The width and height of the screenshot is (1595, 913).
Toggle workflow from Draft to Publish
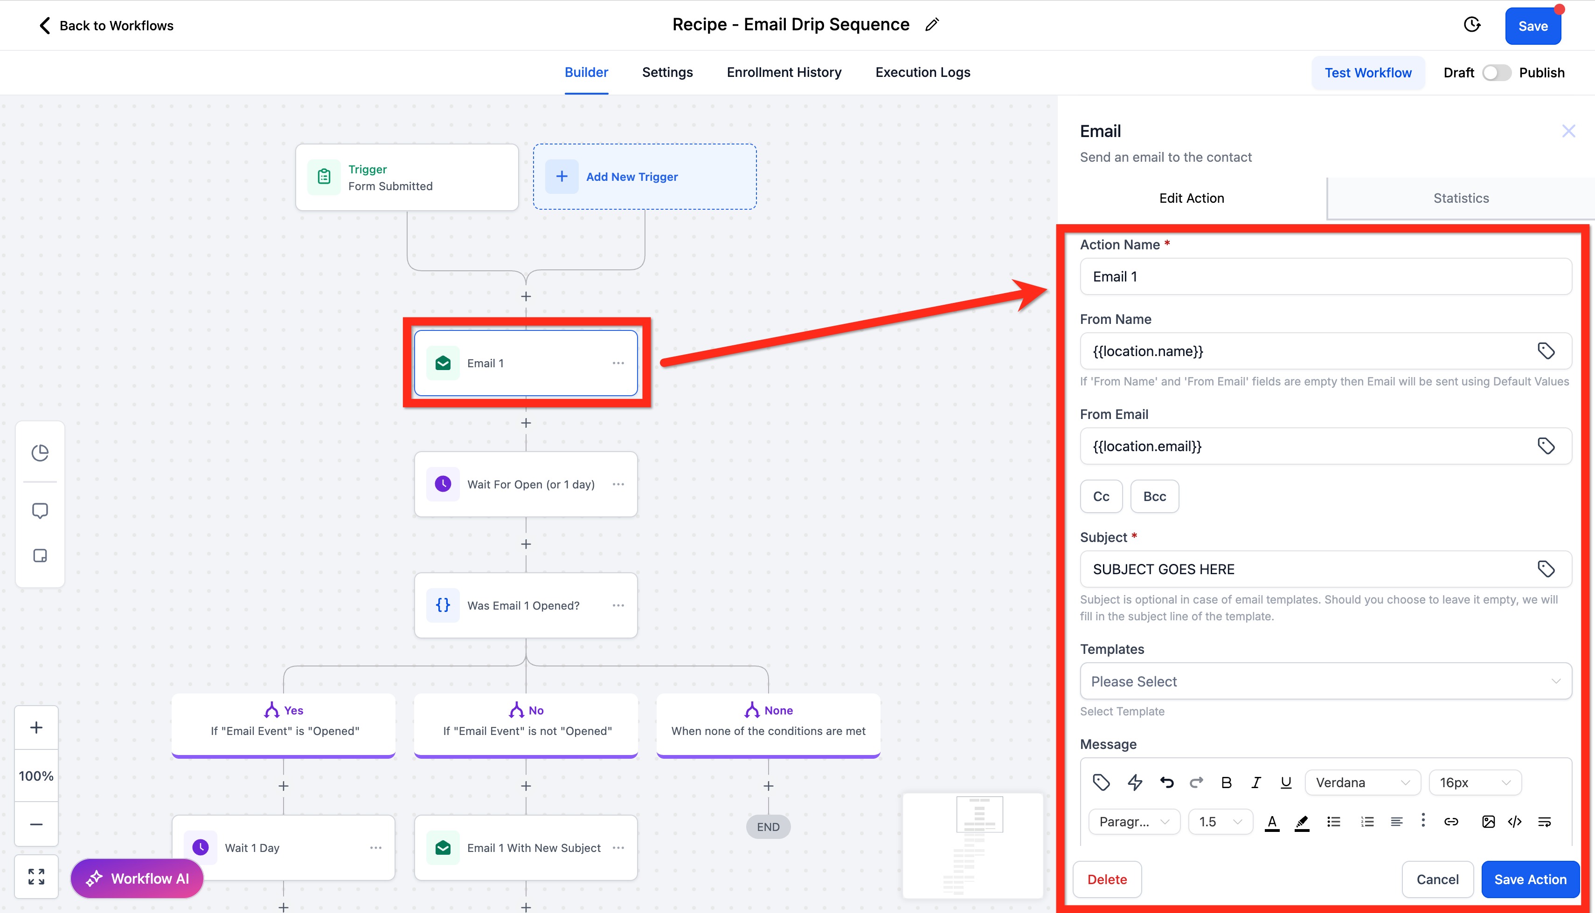click(x=1497, y=73)
